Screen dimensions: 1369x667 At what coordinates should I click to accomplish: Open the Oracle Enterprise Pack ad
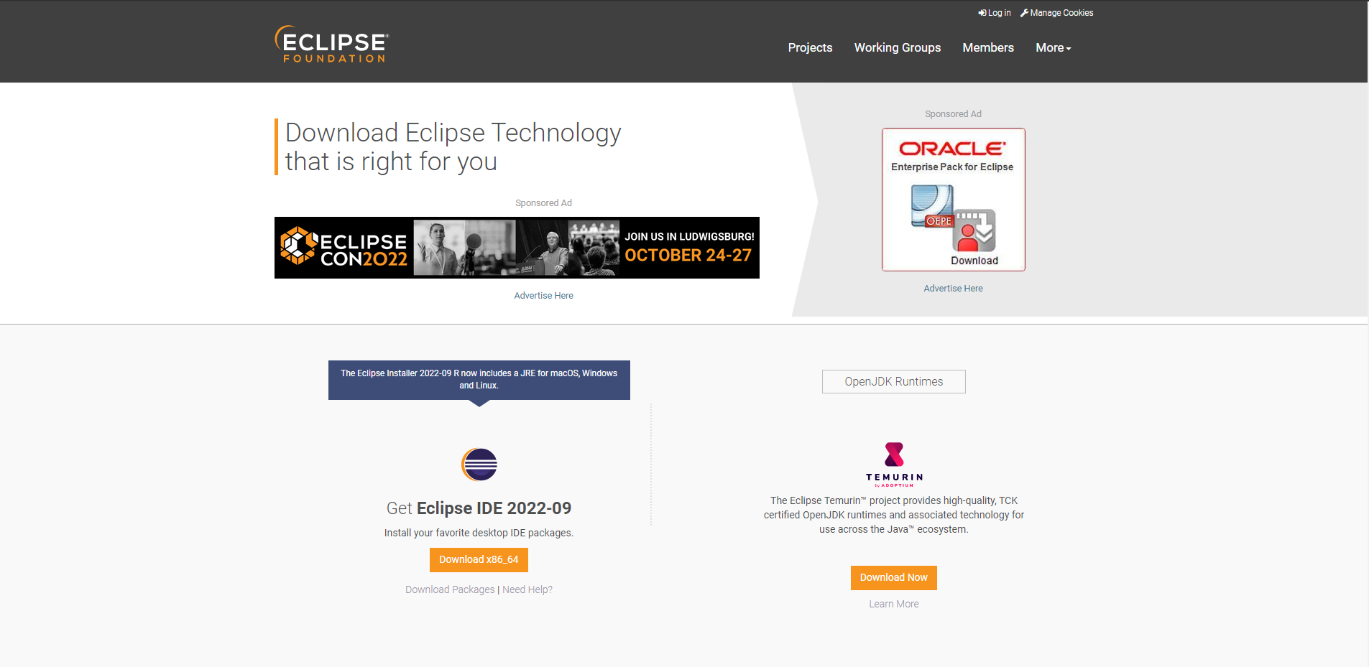pos(953,200)
